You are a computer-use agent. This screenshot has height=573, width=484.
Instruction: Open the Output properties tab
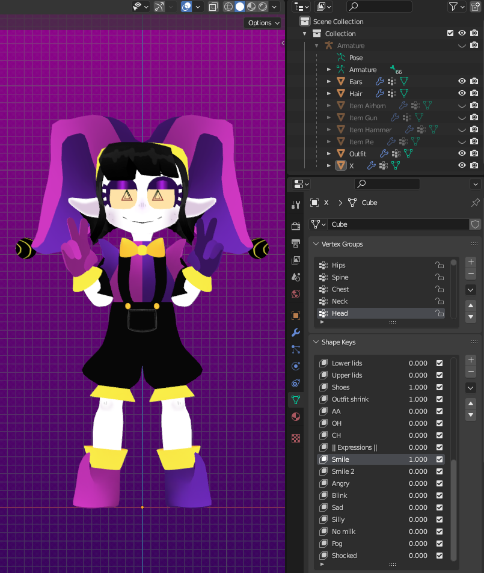coord(296,244)
